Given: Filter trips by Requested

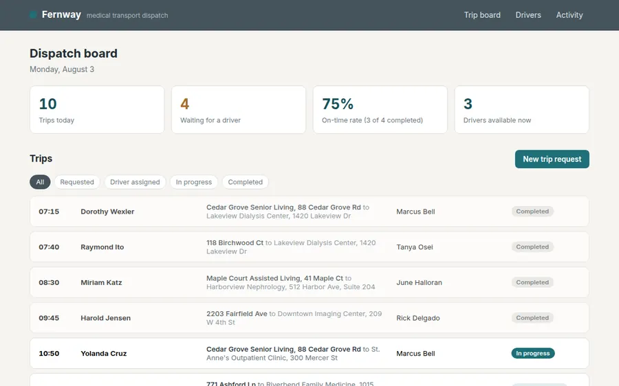Looking at the screenshot, I should (x=77, y=182).
